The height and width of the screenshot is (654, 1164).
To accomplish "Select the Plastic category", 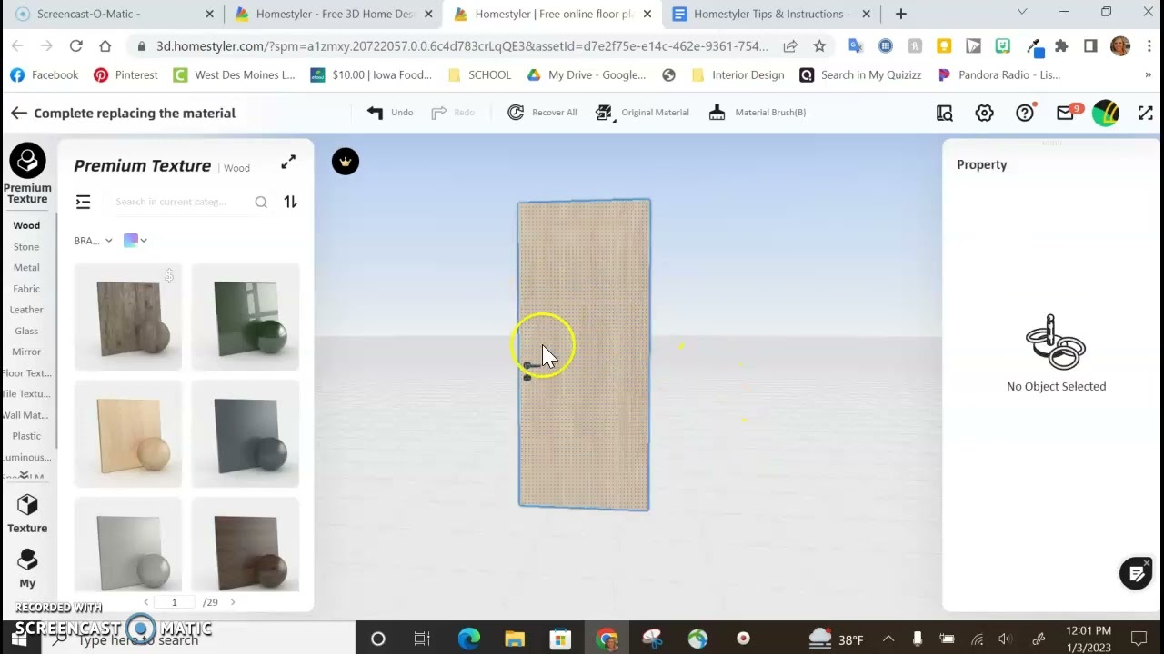I will click(x=26, y=436).
